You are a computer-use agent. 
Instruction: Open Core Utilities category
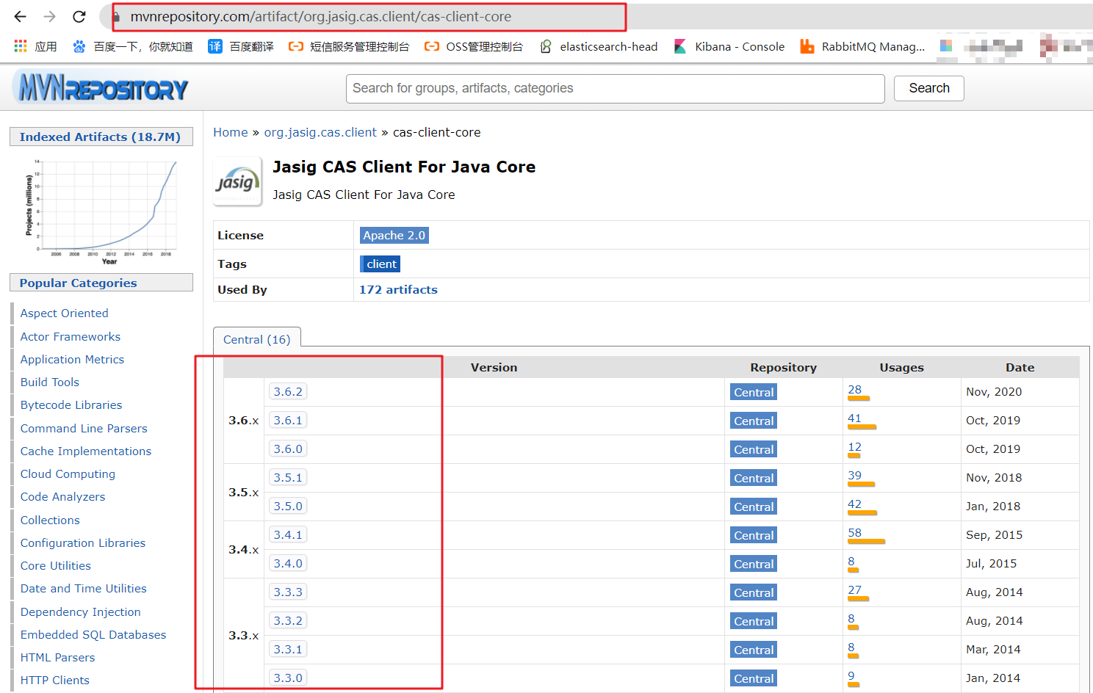point(56,565)
